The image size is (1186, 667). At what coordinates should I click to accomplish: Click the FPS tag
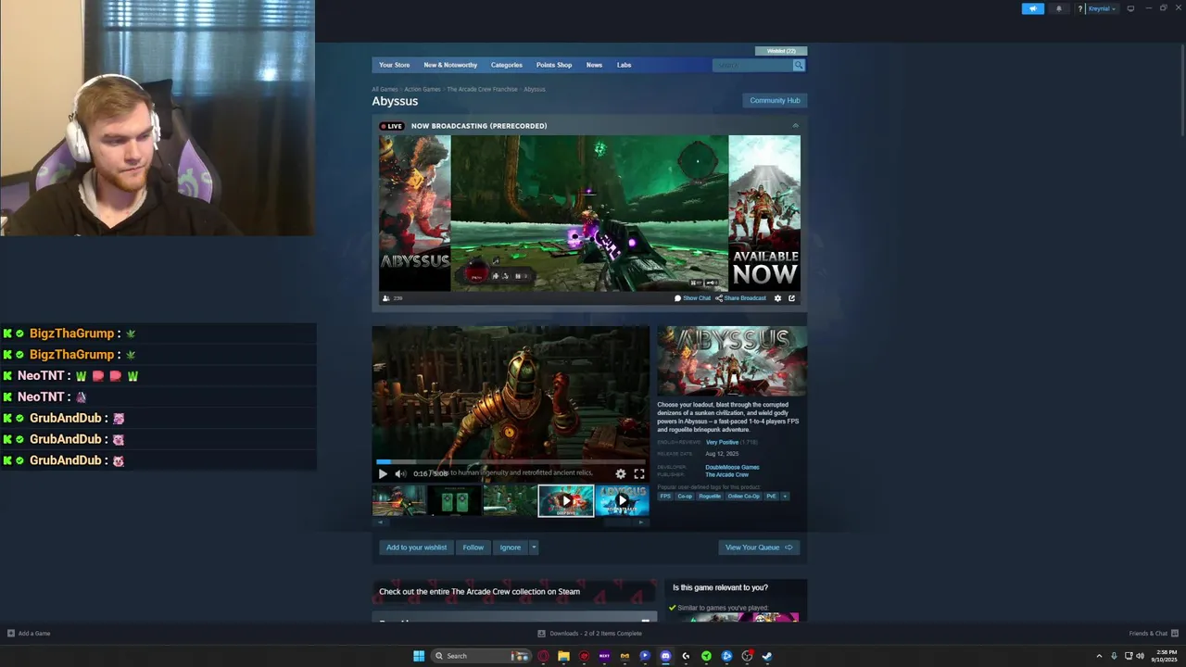coord(665,497)
